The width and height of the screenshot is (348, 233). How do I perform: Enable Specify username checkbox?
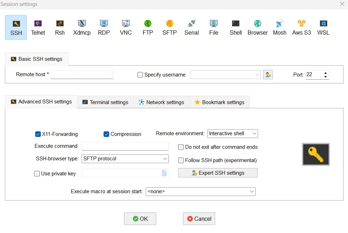[140, 75]
